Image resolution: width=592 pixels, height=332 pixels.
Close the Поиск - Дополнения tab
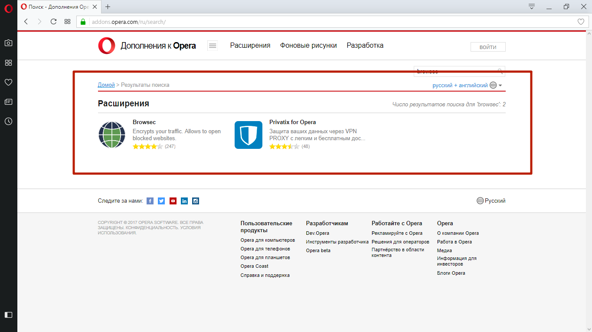(x=95, y=7)
